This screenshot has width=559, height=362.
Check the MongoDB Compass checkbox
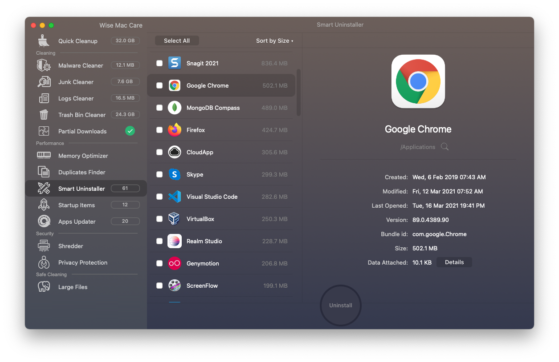click(159, 108)
